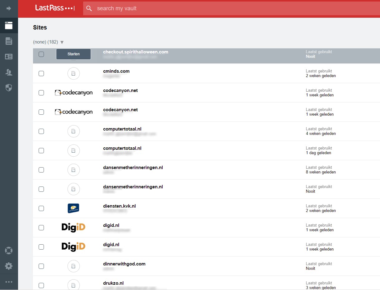
Task: Click the Sites heading
Action: pyautogui.click(x=40, y=27)
